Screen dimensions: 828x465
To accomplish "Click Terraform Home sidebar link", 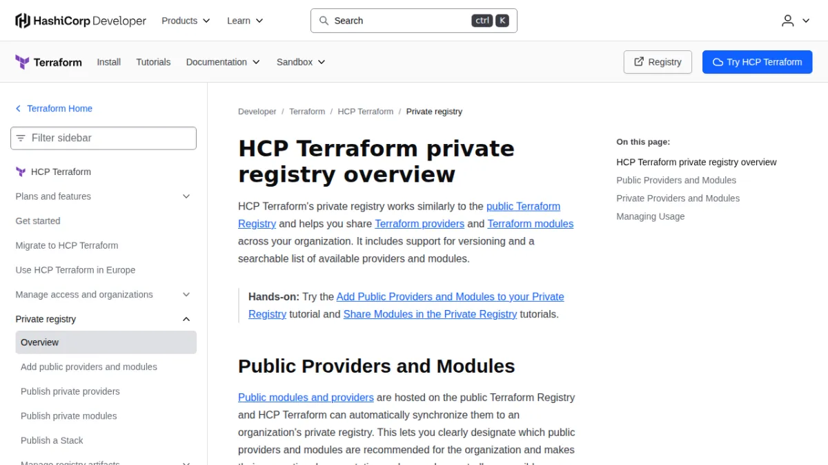I will coord(59,109).
